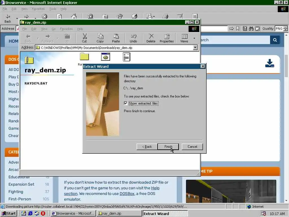
Task: Select the batch file gear icon
Action: (x=106, y=57)
